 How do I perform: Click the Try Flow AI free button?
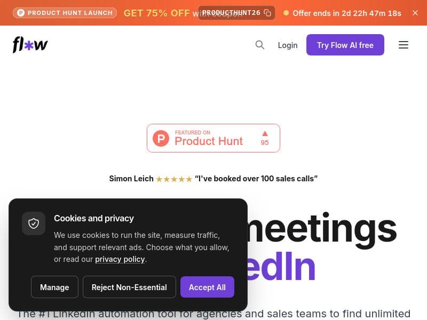345,45
